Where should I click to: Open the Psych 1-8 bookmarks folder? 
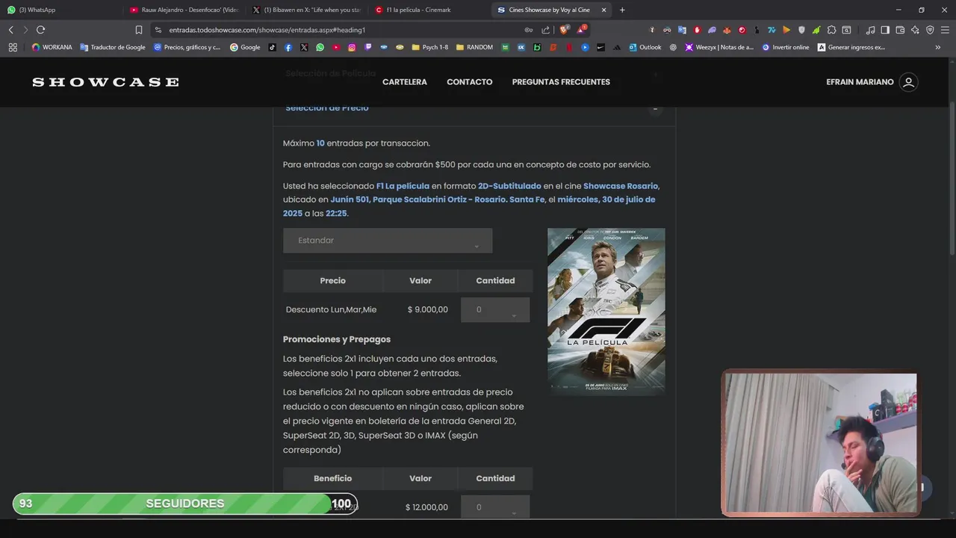[430, 47]
